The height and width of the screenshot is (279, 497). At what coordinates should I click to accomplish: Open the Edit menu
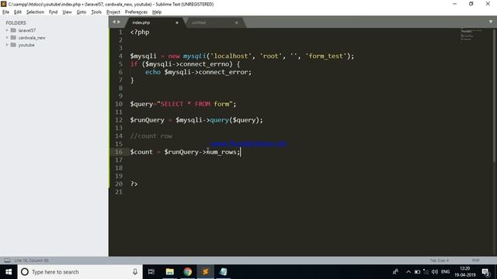point(17,12)
